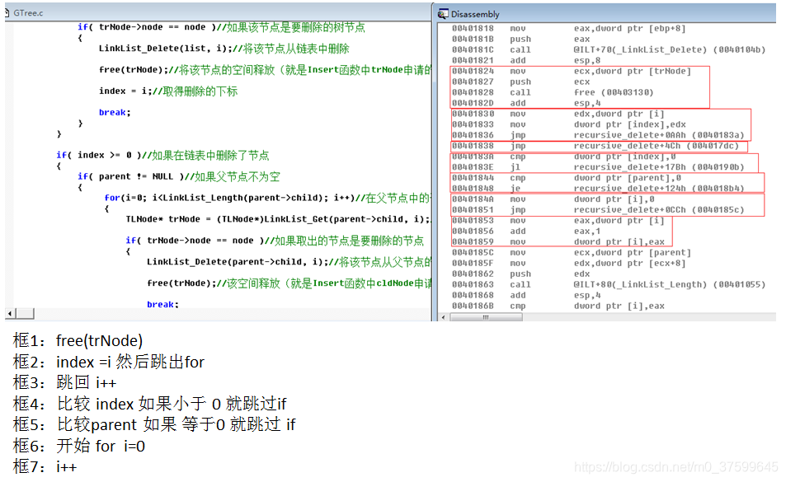The height and width of the screenshot is (482, 786).
Task: Click the for(i=0; i<LinkList_Length…) loop line
Action: click(x=266, y=198)
